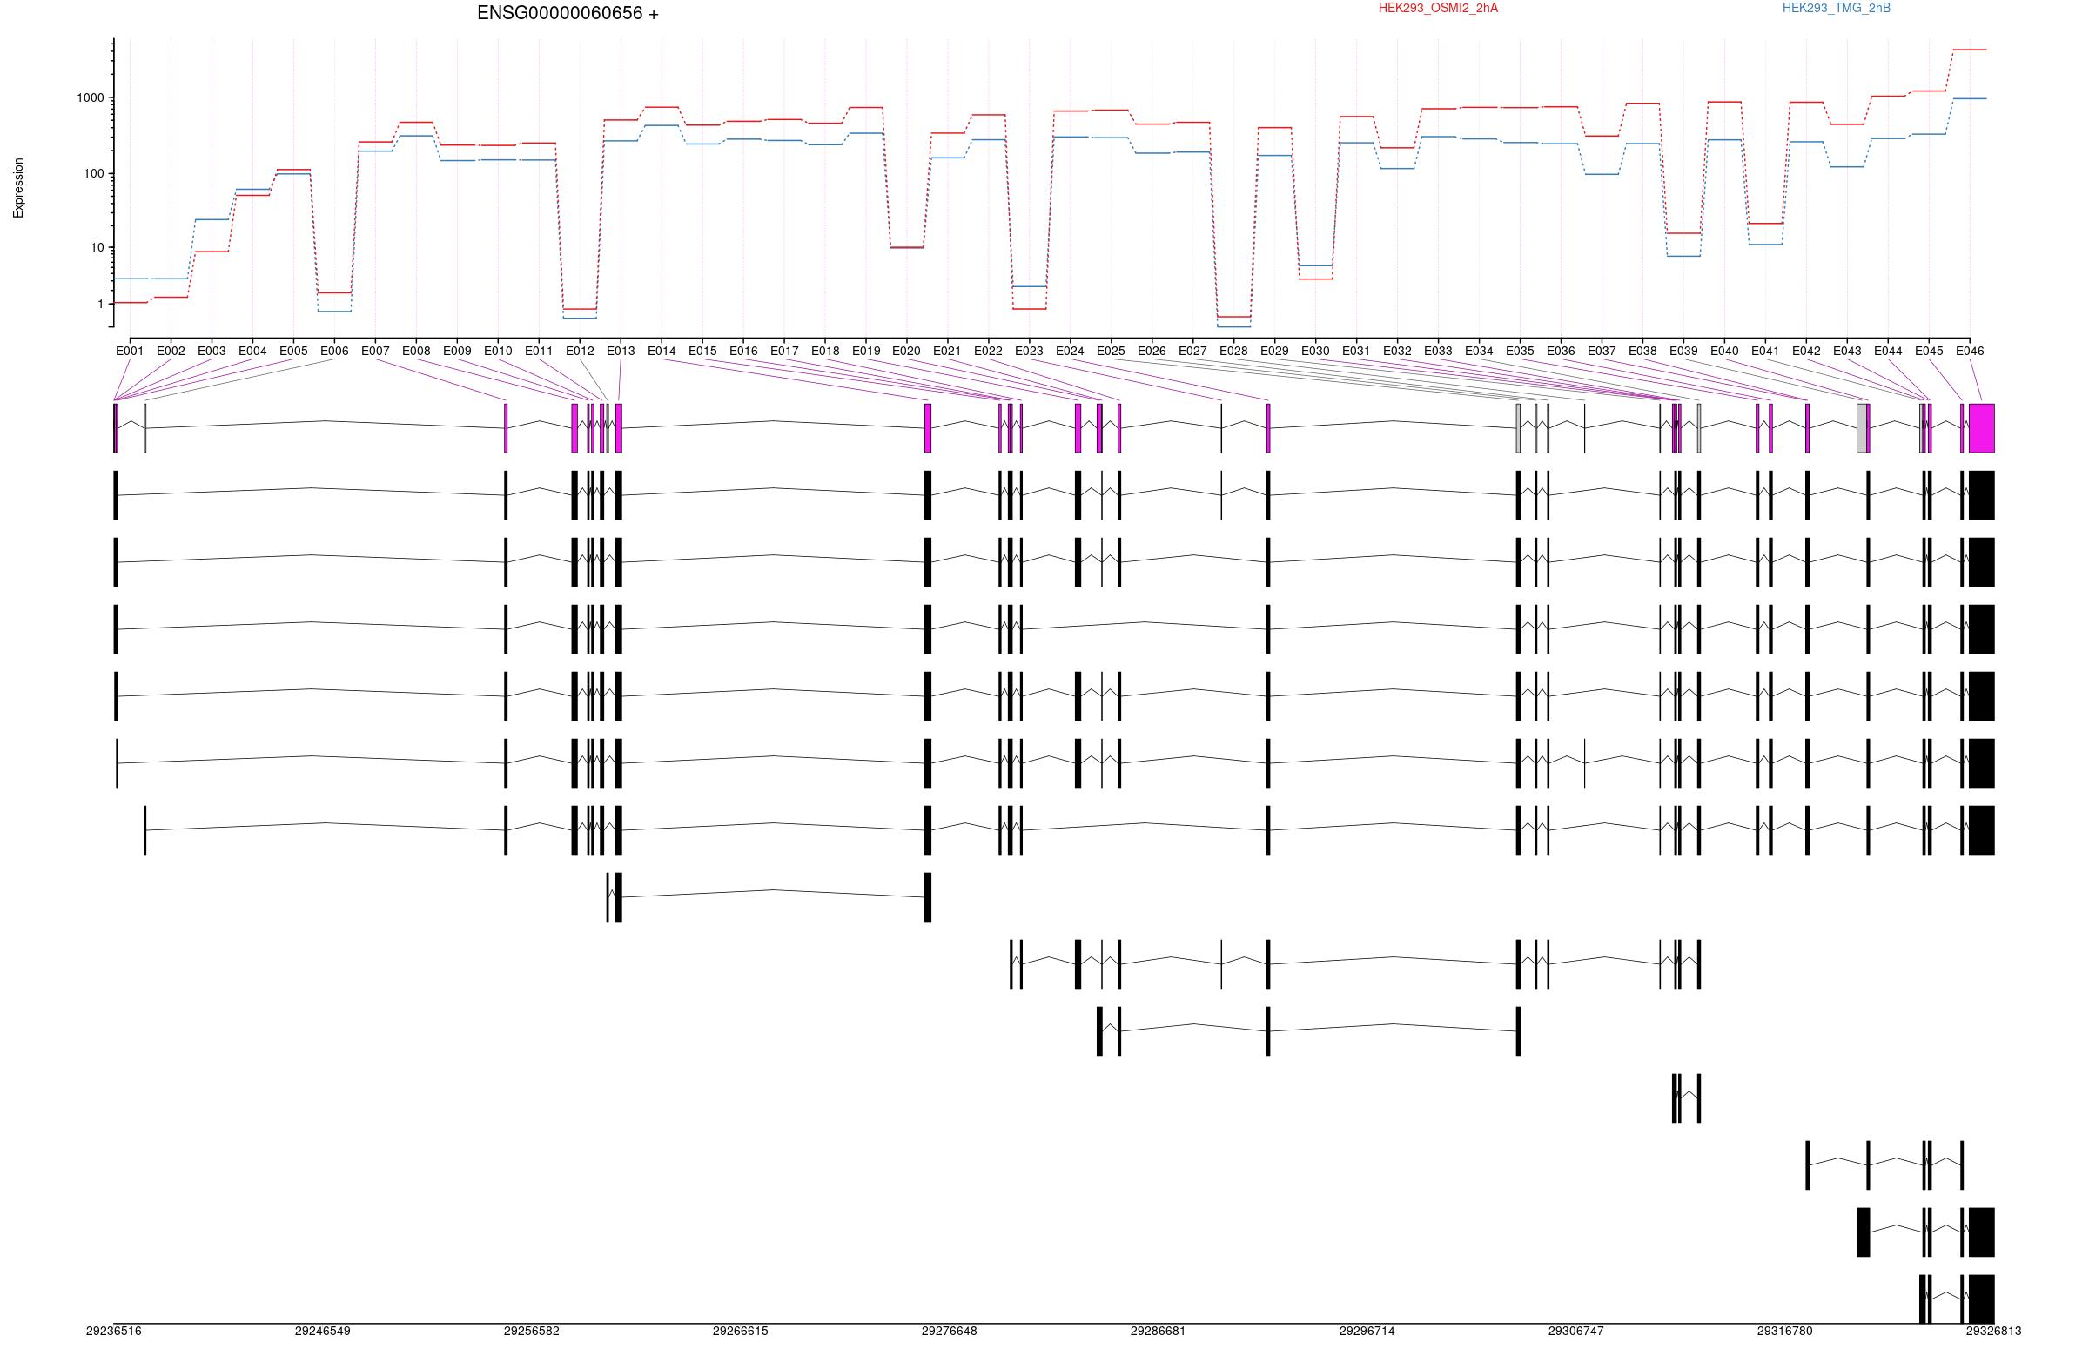Click the red expression segment above E046
Viewport: 2089px width, 1349px height.
coord(1970,50)
